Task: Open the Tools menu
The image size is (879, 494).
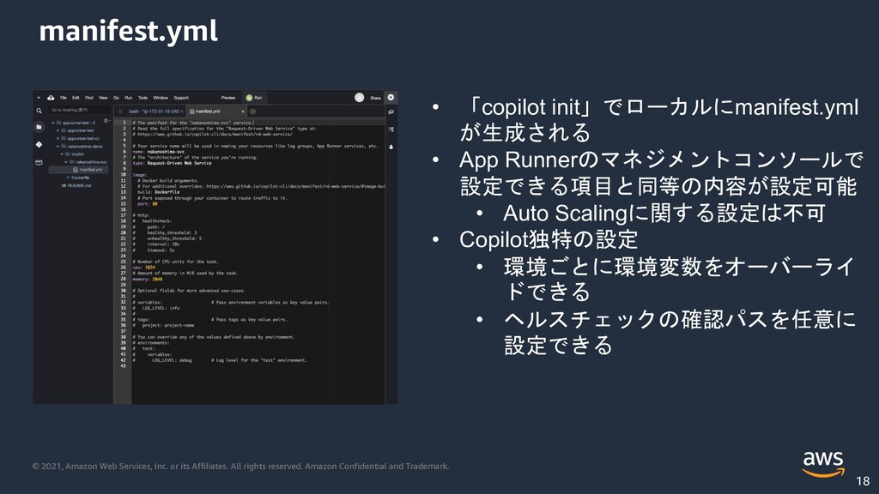Action: (x=143, y=98)
